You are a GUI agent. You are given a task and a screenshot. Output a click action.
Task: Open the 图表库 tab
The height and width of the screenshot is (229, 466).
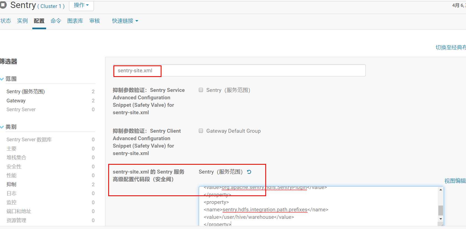75,21
